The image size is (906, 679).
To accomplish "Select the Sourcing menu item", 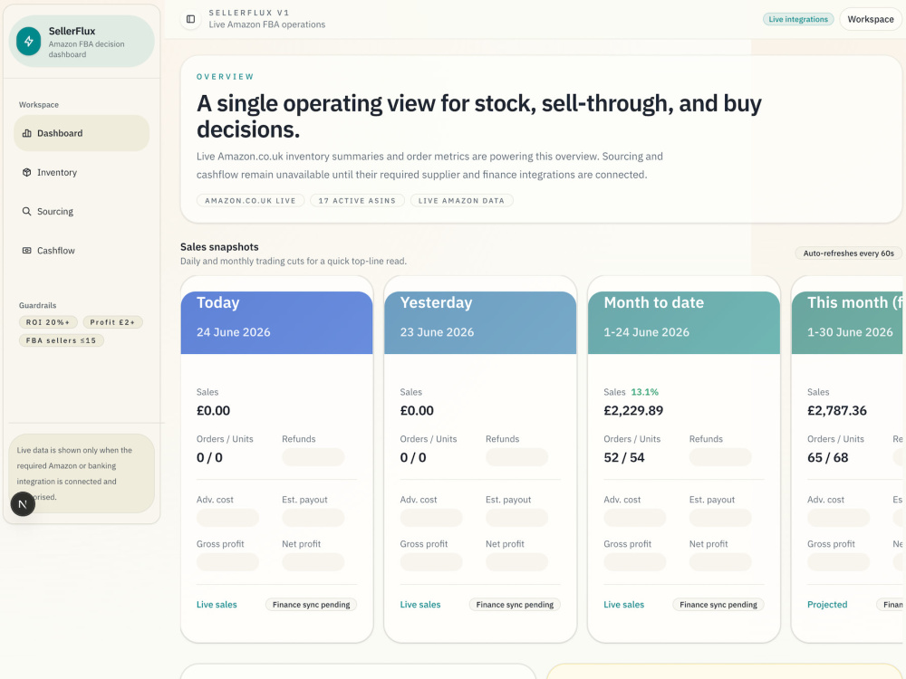I will click(x=82, y=211).
